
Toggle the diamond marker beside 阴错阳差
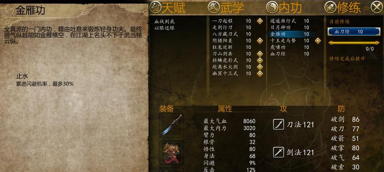tap(260, 41)
